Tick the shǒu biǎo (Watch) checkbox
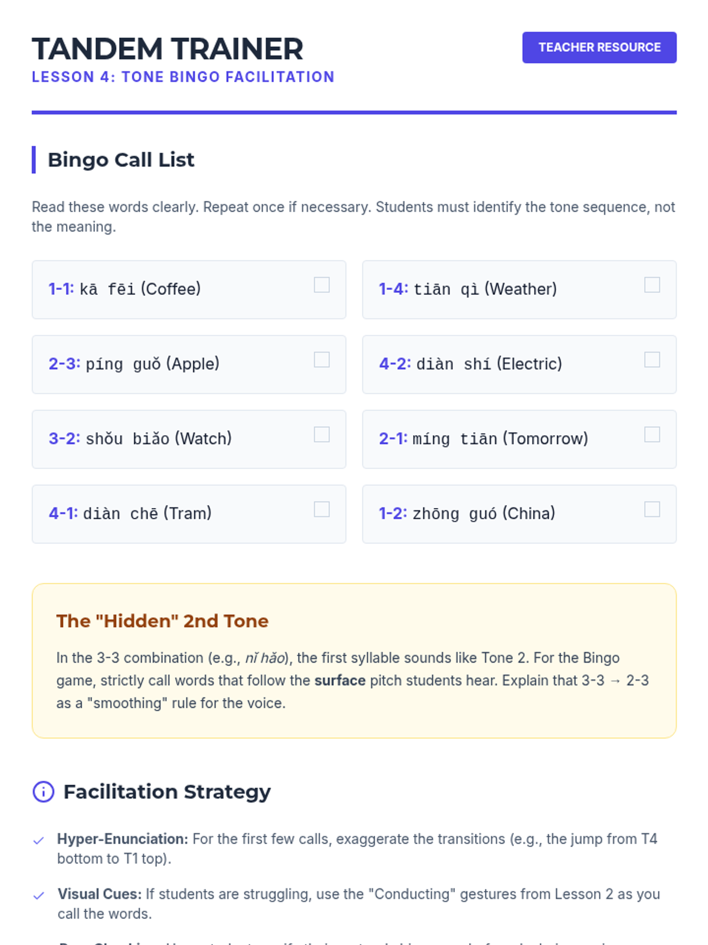 [322, 435]
